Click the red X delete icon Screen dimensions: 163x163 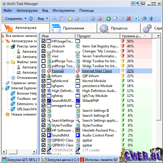pyautogui.click(x=129, y=19)
